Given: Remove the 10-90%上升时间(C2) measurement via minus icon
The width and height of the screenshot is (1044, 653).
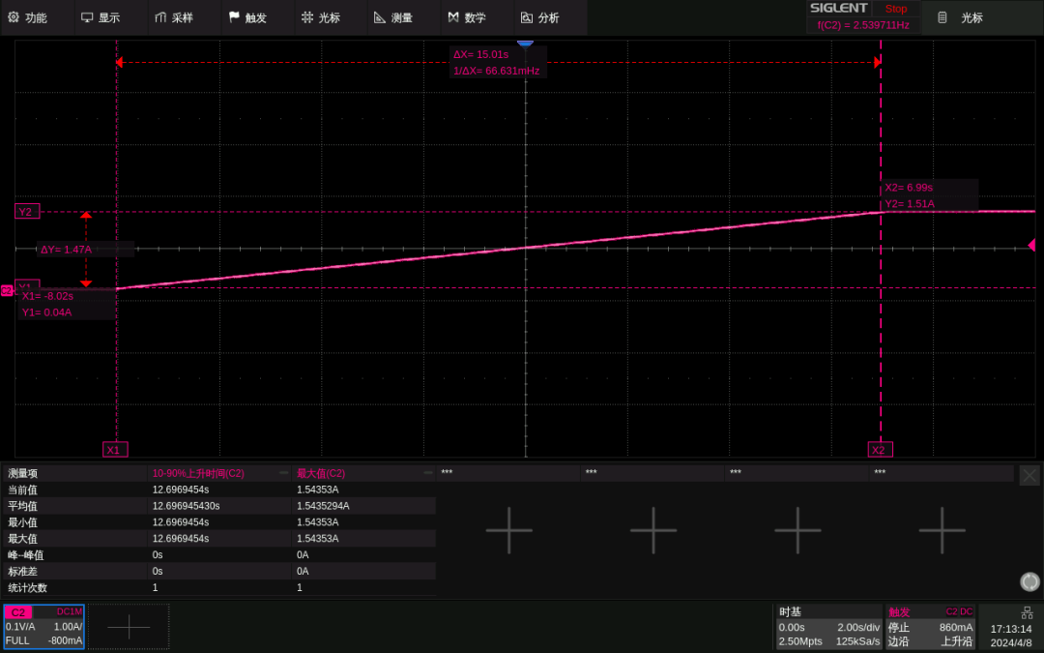Looking at the screenshot, I should tap(283, 472).
